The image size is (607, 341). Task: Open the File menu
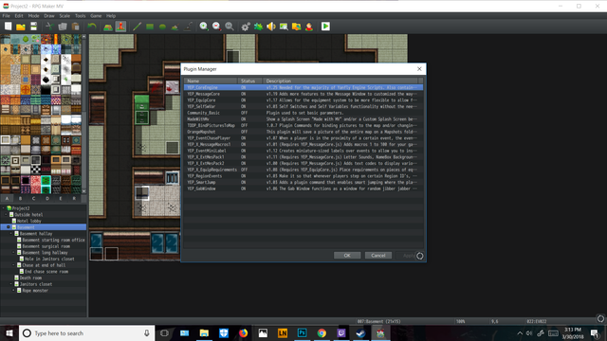tap(7, 16)
